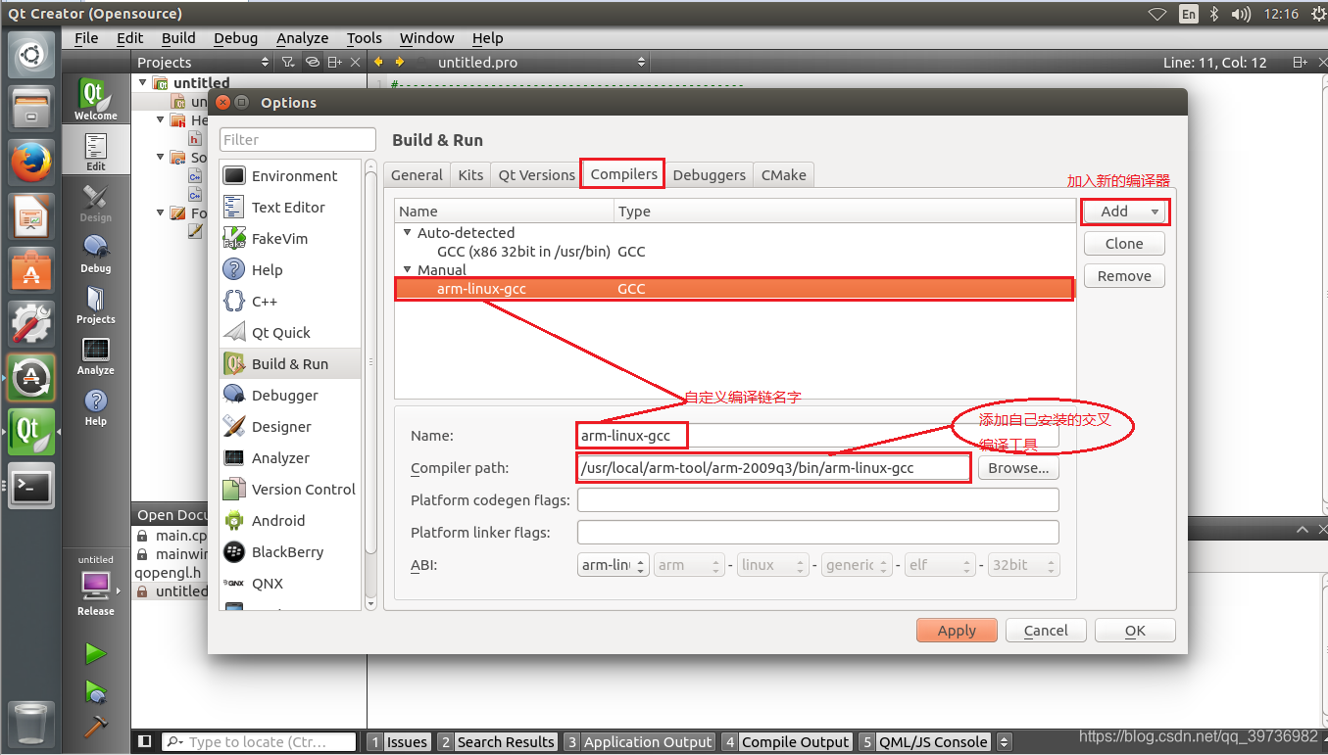Click the scrollbar of the Options category list
Screen dimensions: 1328x755
(x=370, y=387)
